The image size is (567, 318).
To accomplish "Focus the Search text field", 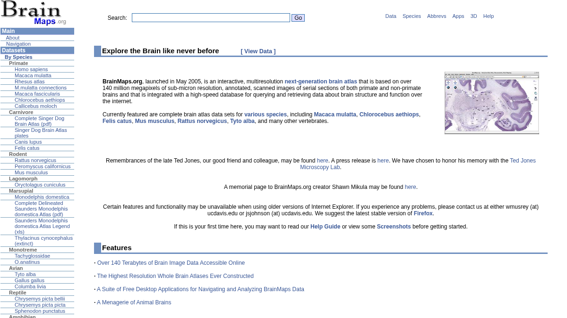I will point(211,18).
